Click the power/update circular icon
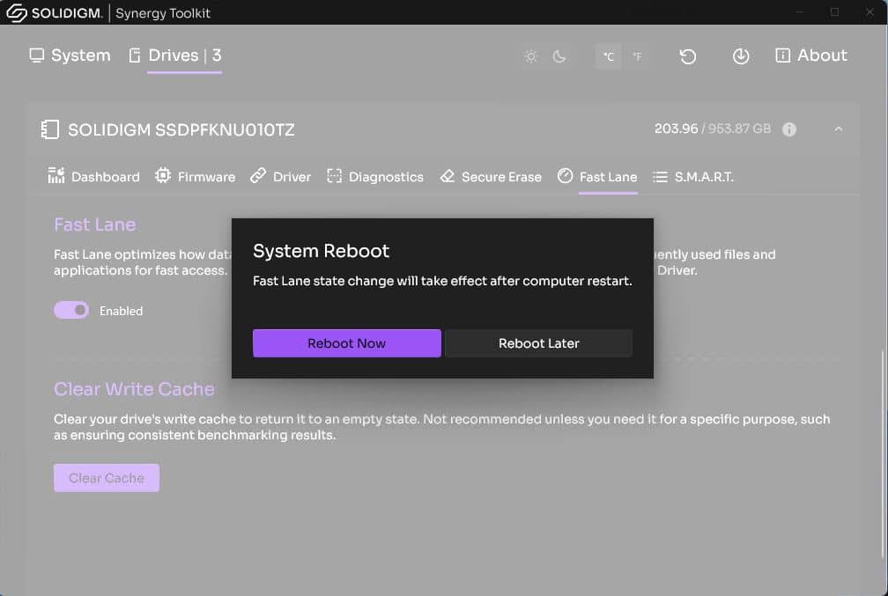Image resolution: width=888 pixels, height=596 pixels. [x=741, y=56]
